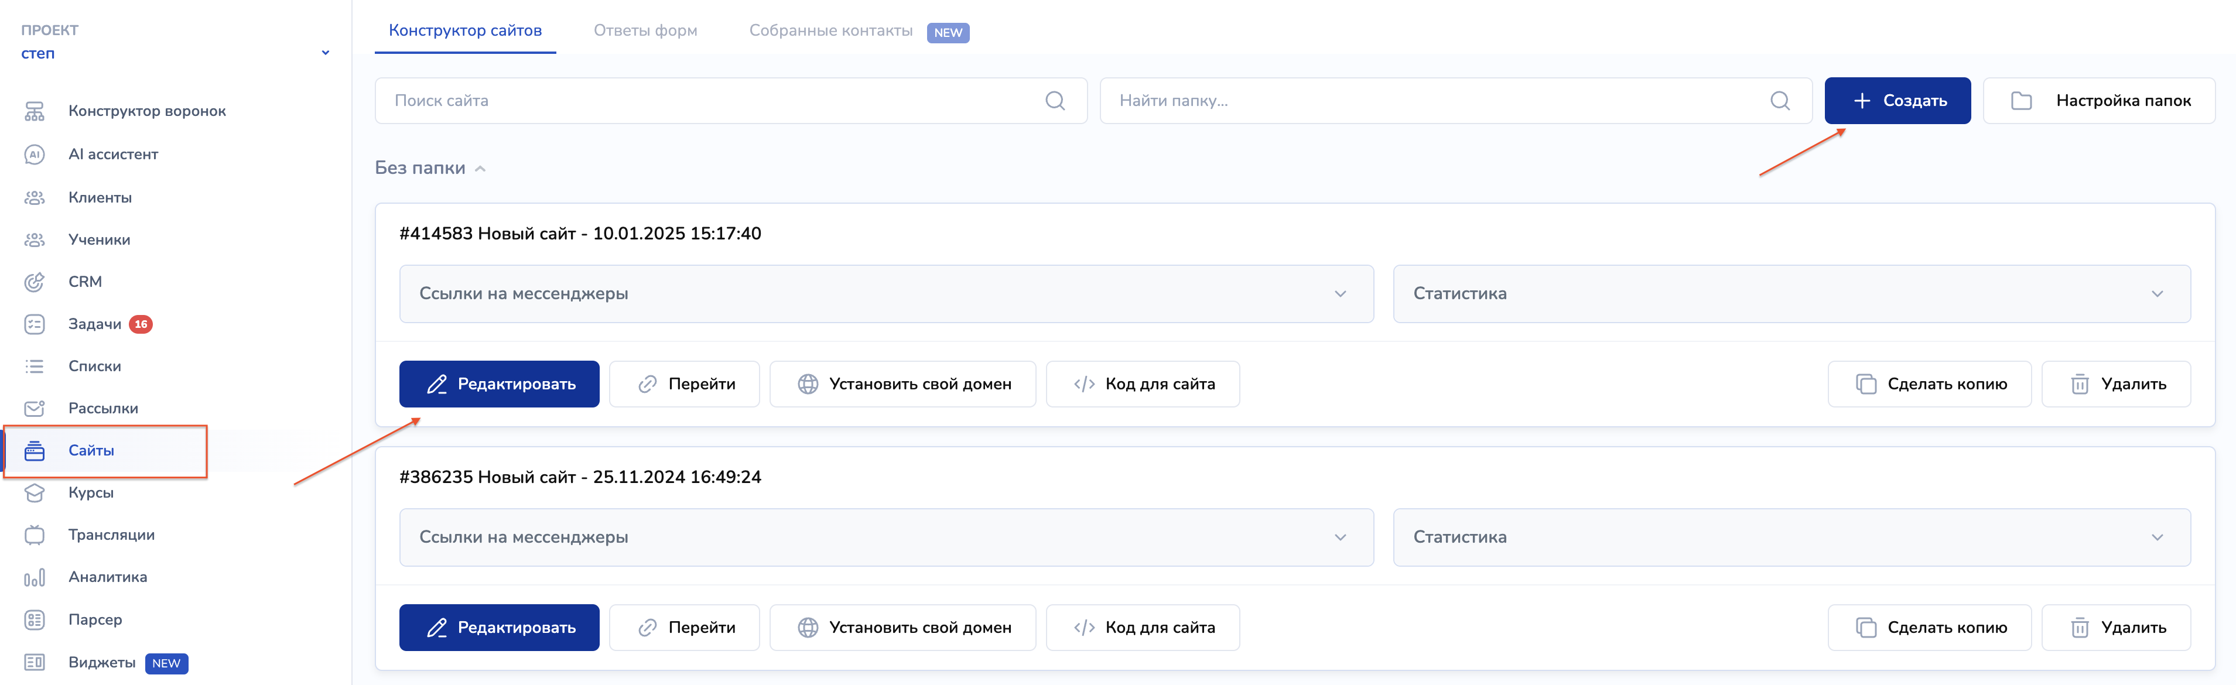
Task: Open the Задачи item with the 16 badge
Action: click(95, 324)
